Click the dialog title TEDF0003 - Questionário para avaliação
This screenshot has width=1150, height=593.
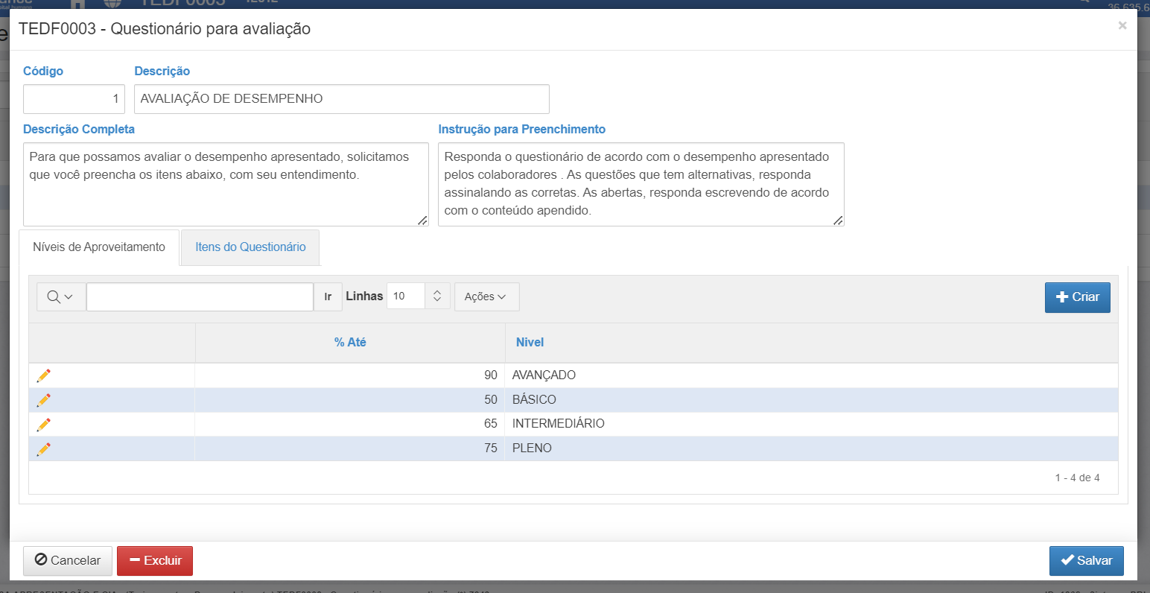point(165,29)
